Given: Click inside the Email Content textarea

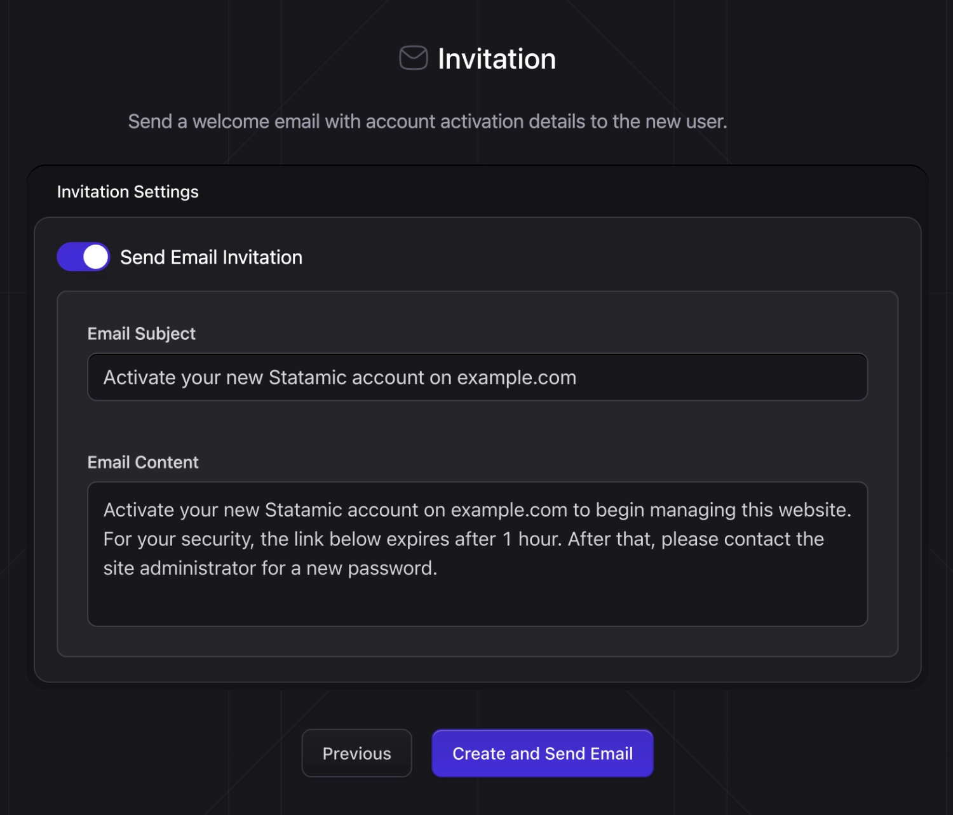Looking at the screenshot, I should [476, 553].
